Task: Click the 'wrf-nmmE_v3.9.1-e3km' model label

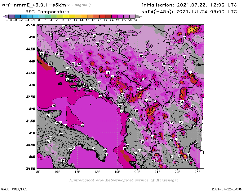Action: [34, 5]
